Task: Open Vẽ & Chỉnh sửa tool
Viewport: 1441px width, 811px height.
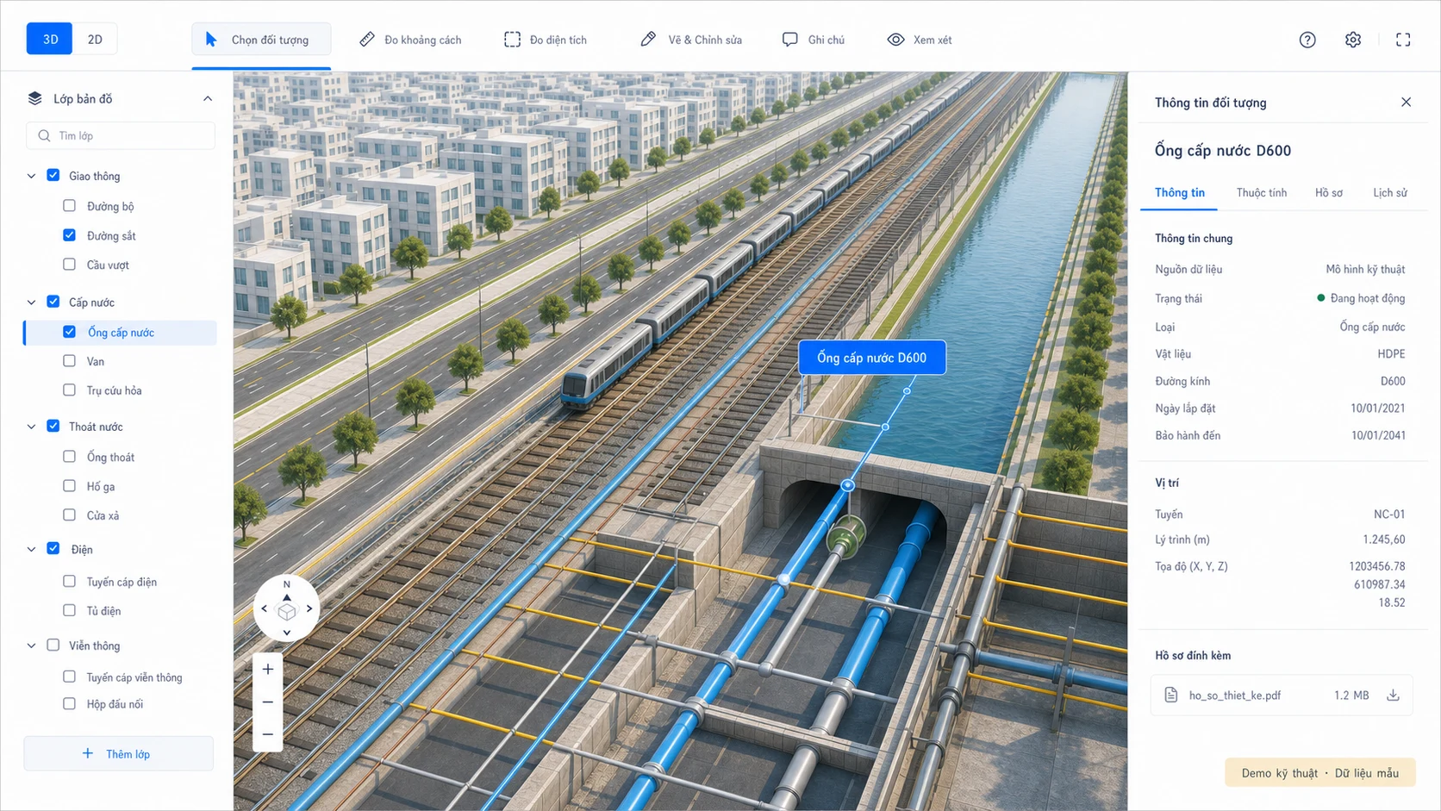Action: [x=691, y=40]
